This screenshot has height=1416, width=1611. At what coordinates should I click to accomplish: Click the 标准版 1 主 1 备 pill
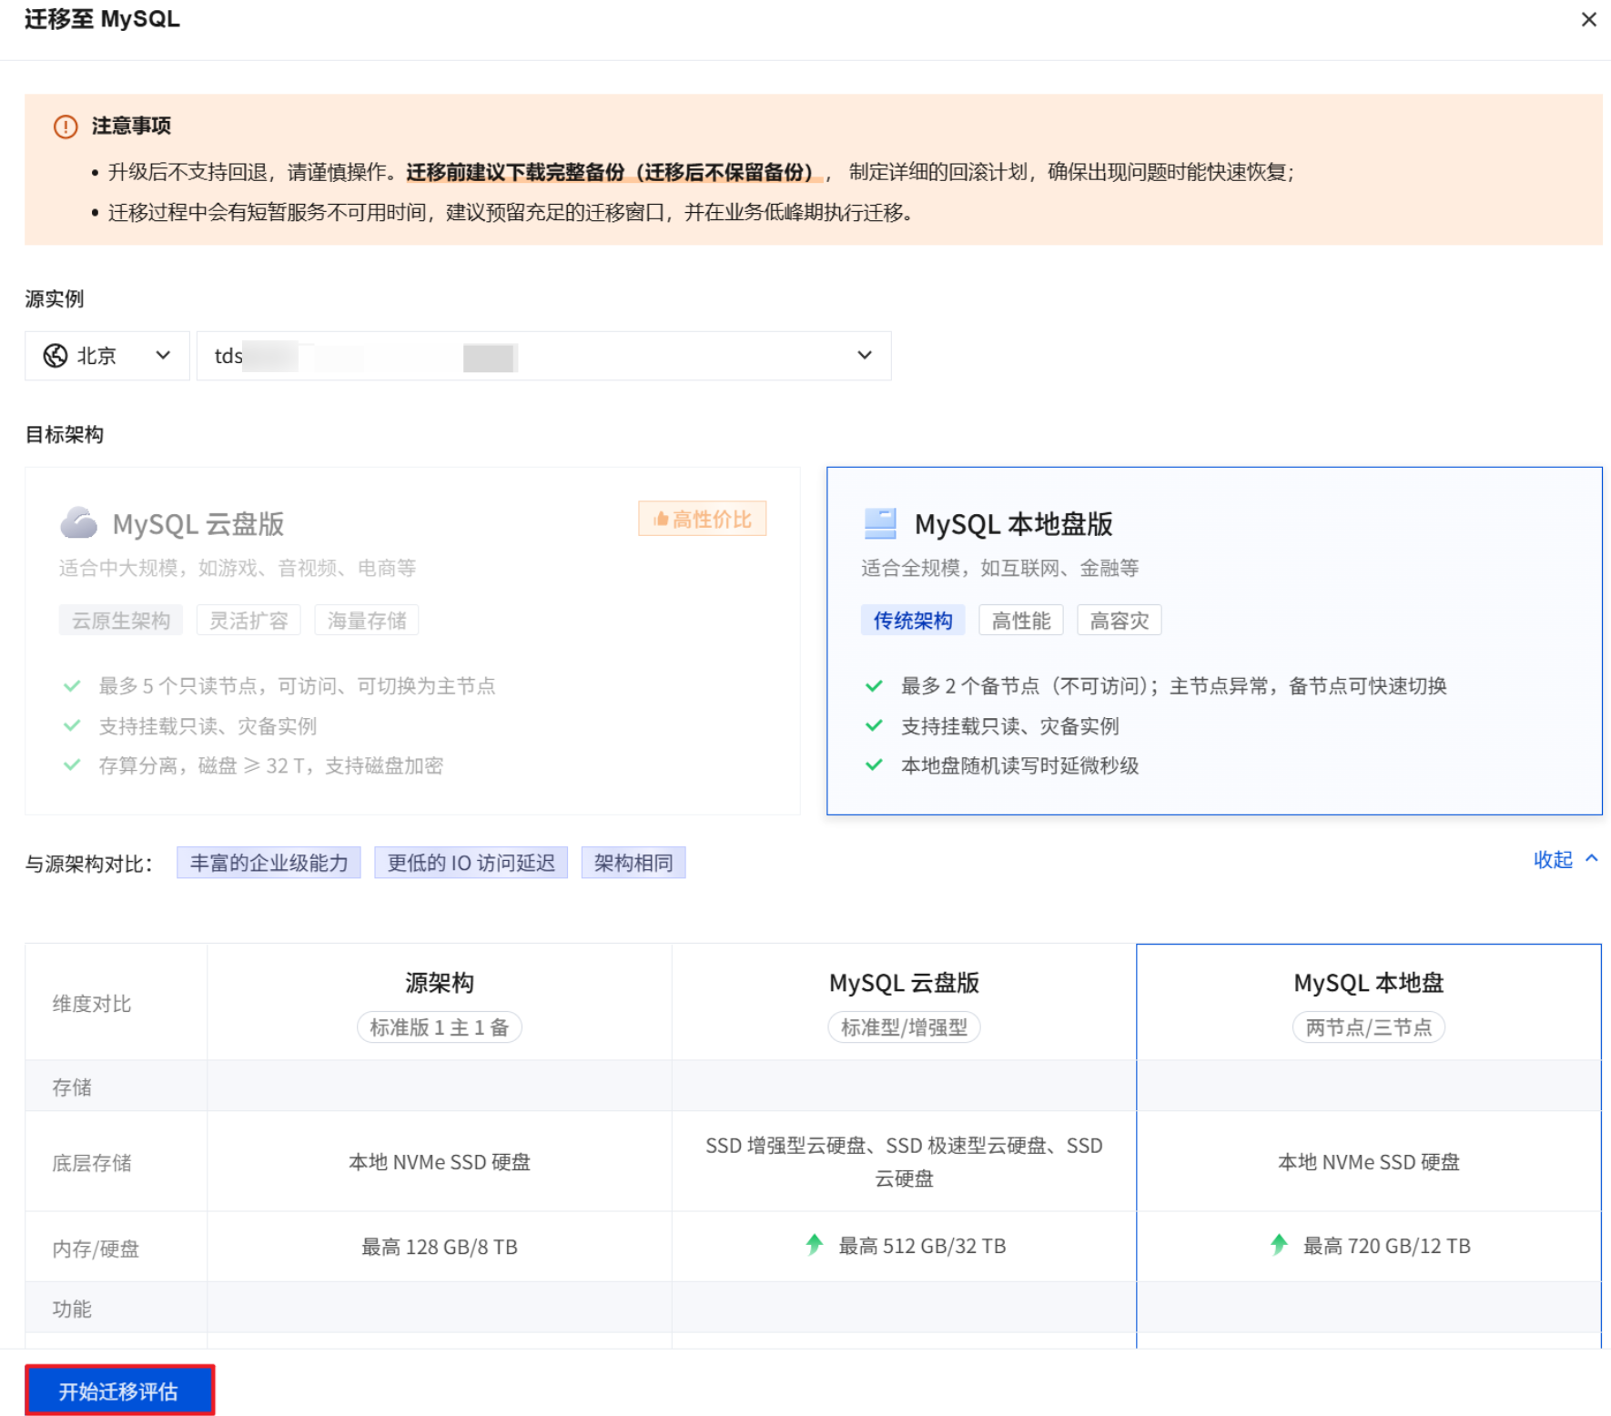439,1027
